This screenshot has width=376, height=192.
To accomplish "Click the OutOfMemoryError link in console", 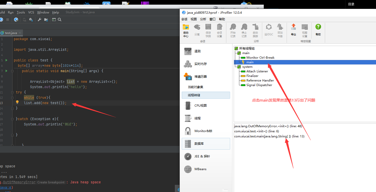I will click(19, 182).
